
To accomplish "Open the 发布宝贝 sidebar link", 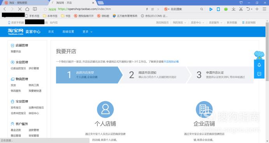I will tap(16, 108).
